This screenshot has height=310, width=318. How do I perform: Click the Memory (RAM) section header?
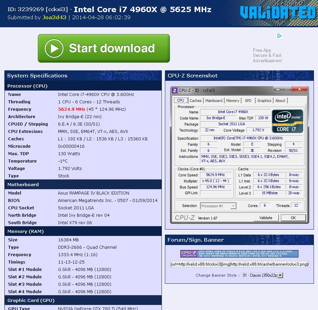point(83,231)
